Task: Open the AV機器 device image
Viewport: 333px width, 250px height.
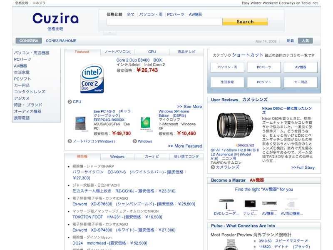Action: click(269, 203)
